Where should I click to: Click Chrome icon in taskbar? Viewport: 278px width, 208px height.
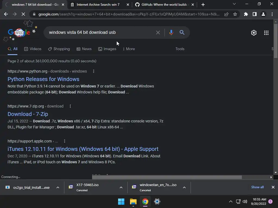tap(145, 201)
